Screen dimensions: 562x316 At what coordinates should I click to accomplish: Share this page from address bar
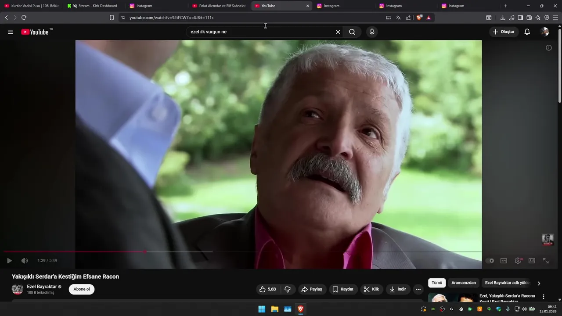coord(408,18)
